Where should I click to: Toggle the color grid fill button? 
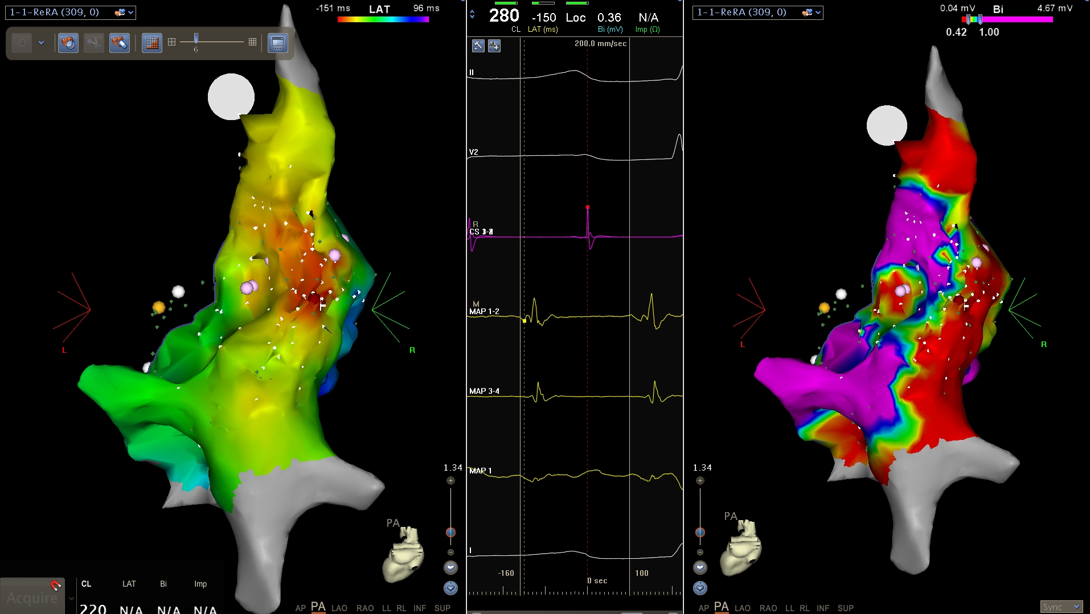152,43
